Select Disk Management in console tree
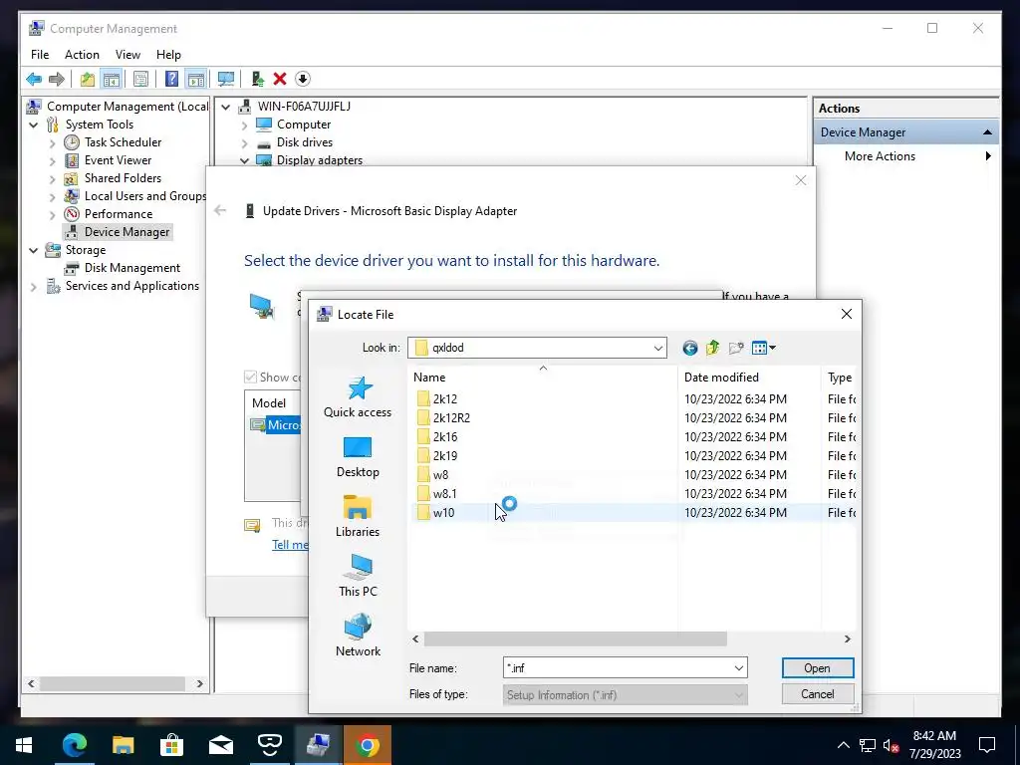 coord(132,268)
